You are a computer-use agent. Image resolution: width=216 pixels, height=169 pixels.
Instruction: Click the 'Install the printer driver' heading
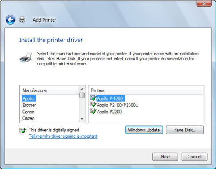click(51, 40)
